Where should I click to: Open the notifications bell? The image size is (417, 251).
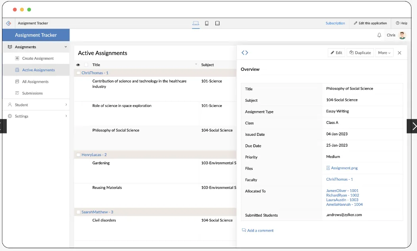pyautogui.click(x=379, y=35)
